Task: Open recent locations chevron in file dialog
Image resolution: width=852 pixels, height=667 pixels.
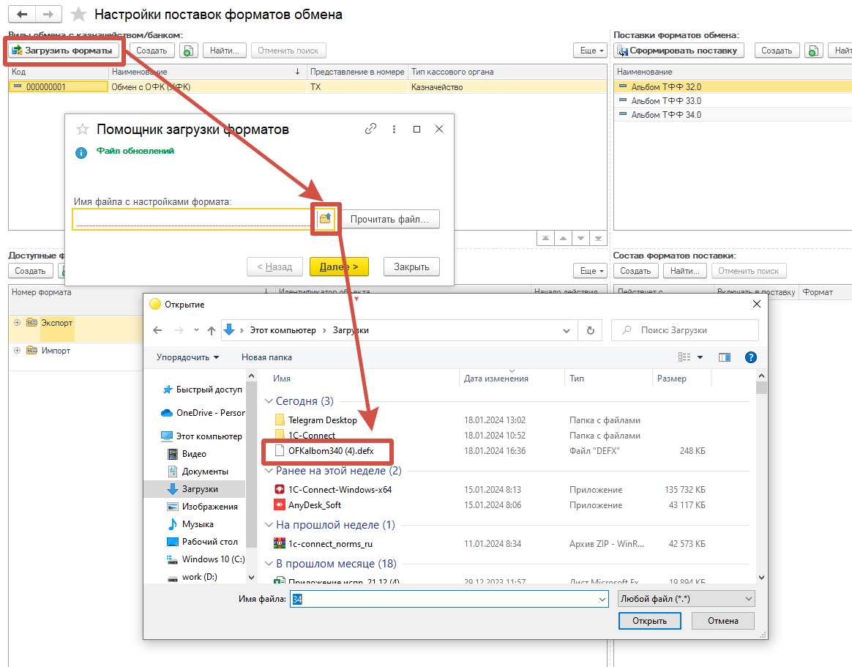Action: point(196,330)
